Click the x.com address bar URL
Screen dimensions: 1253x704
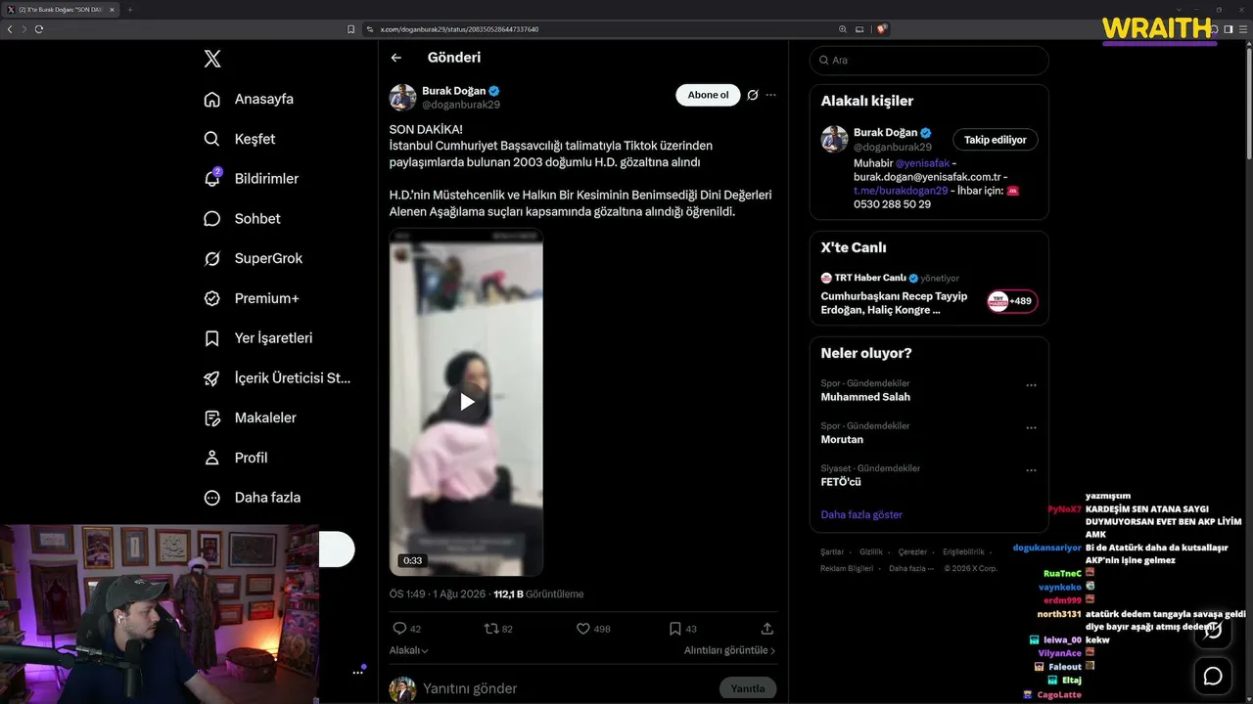(x=459, y=29)
